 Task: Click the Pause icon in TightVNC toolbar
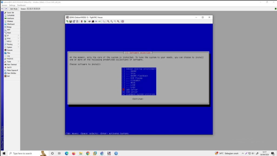[82, 21]
